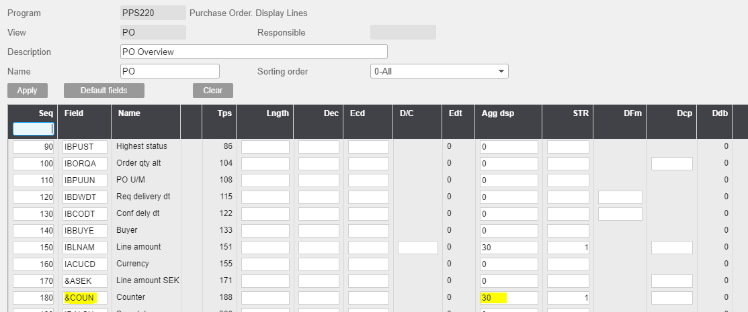This screenshot has width=748, height=312.
Task: Click D/C input in Line amount row
Action: click(x=417, y=247)
